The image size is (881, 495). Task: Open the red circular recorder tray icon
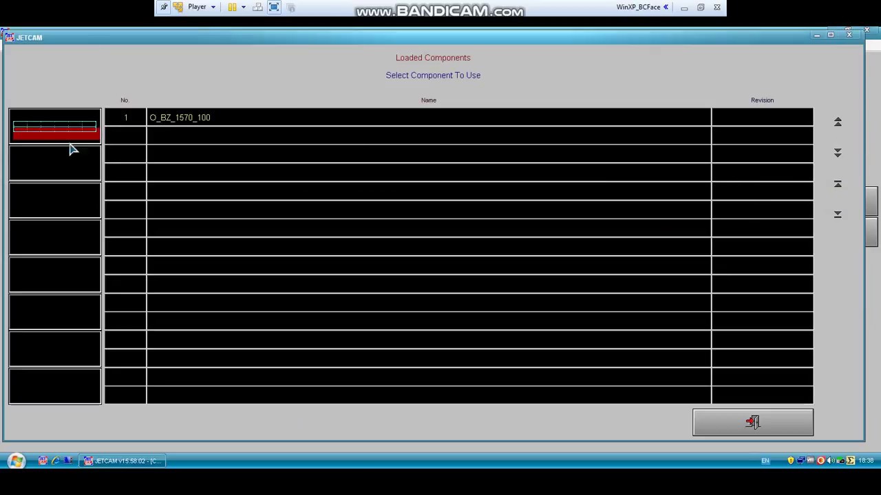820,461
